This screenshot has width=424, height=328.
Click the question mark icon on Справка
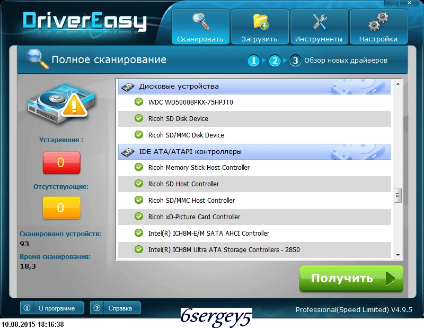97,308
